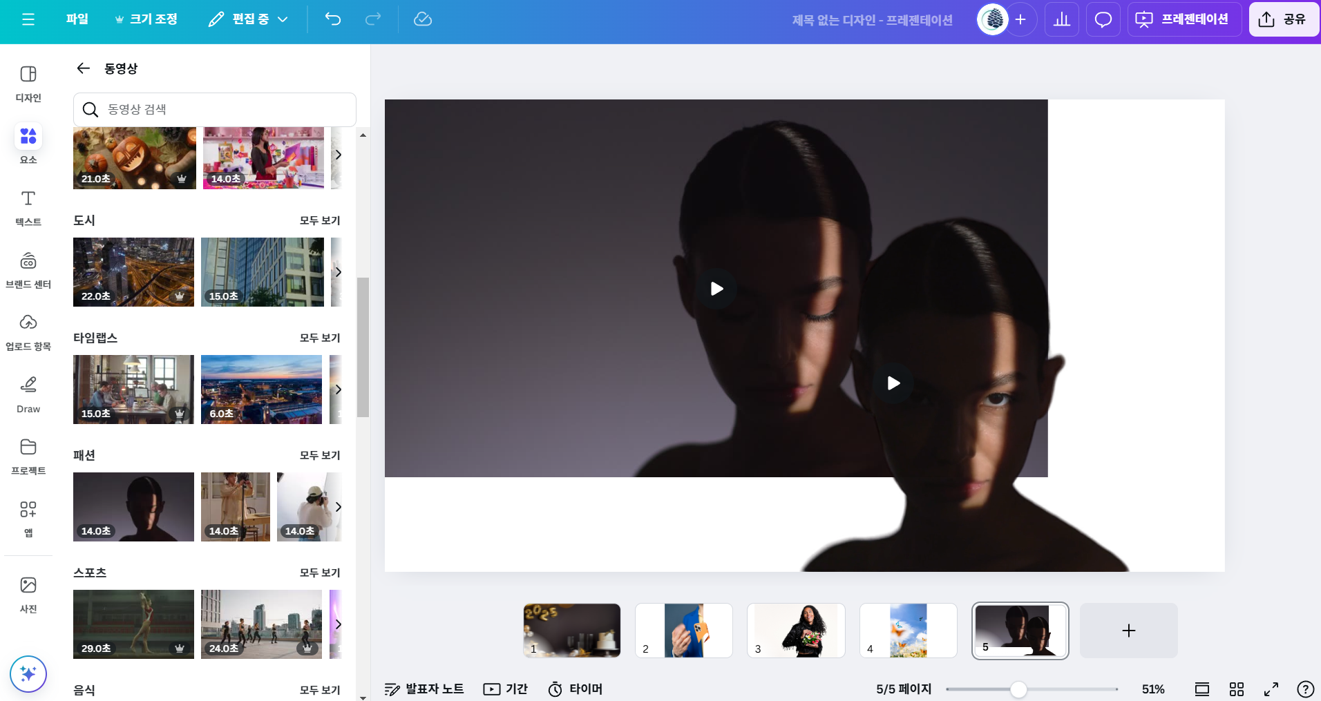Open the 타이머 timer

tap(576, 689)
